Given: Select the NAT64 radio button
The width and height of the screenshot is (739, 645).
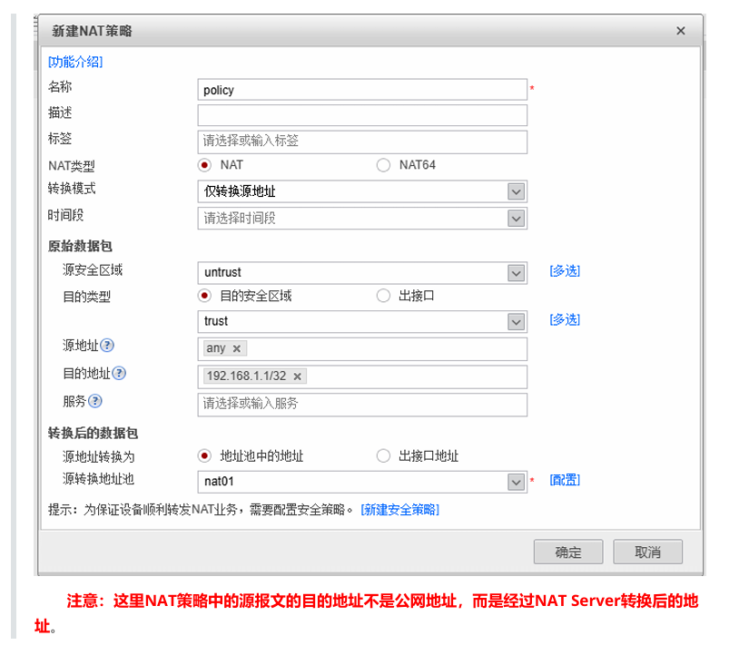Looking at the screenshot, I should (x=383, y=165).
